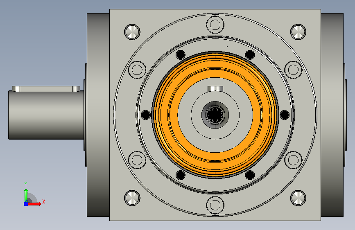This screenshot has height=230, width=355.
Task: Click the green Y axis arrow of the triad
Action: [x=26, y=195]
